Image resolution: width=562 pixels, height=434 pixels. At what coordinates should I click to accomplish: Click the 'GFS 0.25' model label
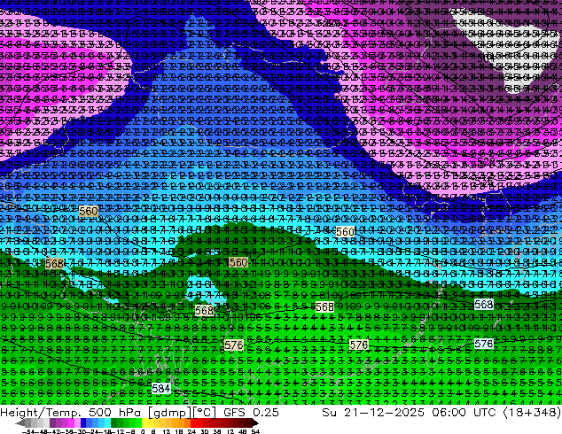(x=251, y=413)
